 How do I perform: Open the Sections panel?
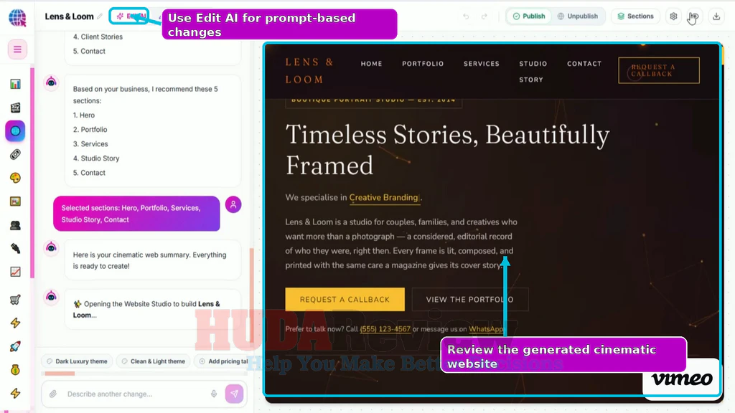pyautogui.click(x=635, y=16)
